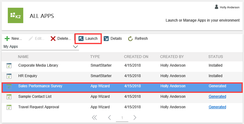Click the Launch toolbar button
244x124 pixels.
(88, 39)
